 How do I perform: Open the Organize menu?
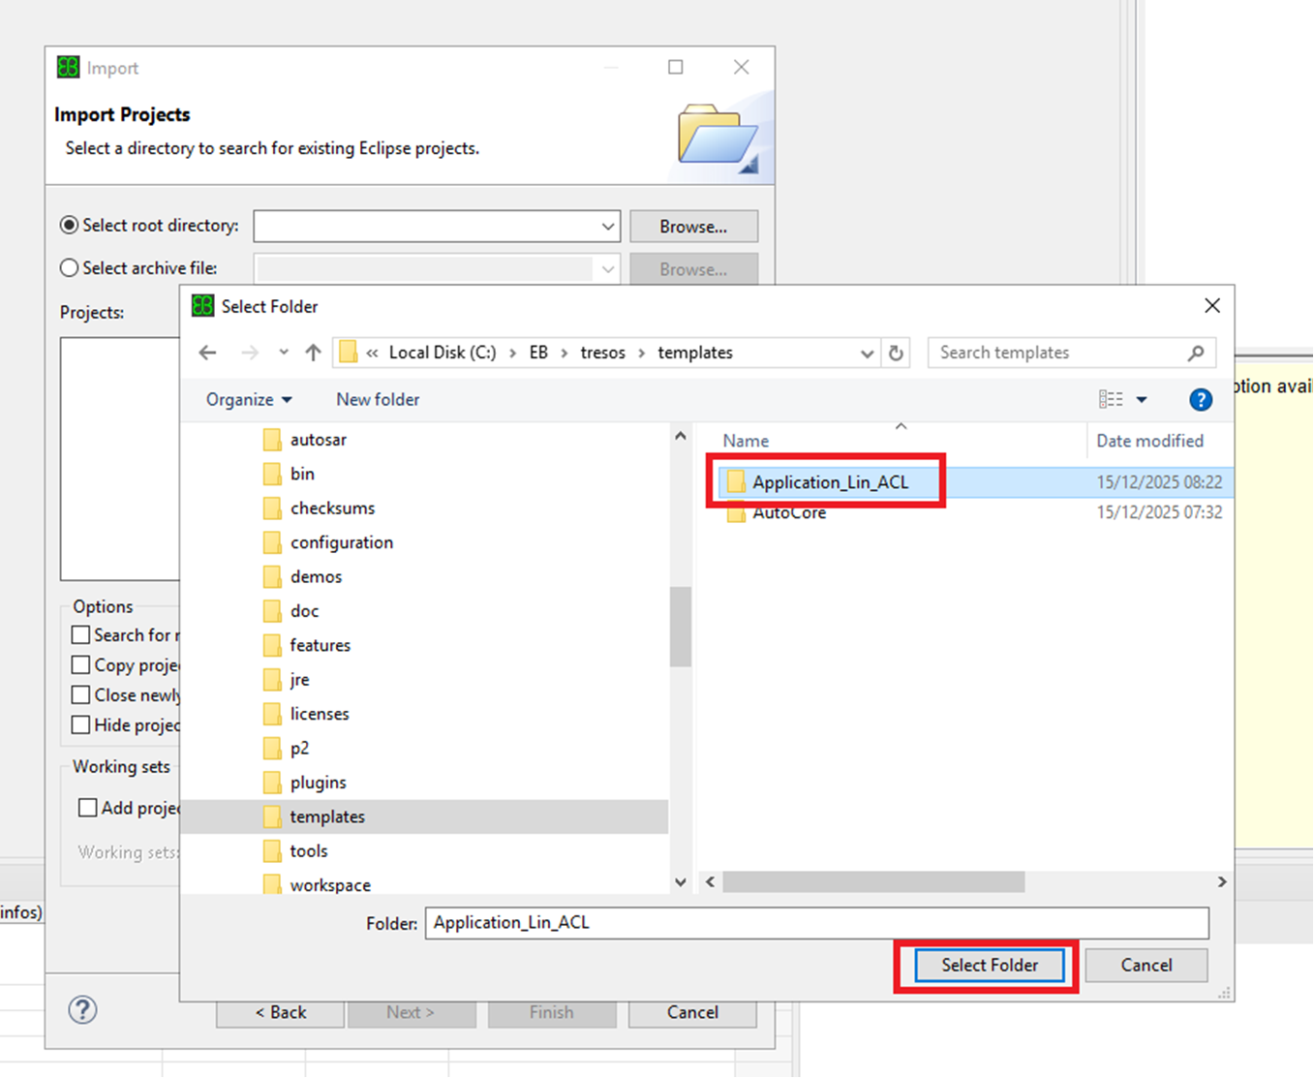[x=248, y=400]
